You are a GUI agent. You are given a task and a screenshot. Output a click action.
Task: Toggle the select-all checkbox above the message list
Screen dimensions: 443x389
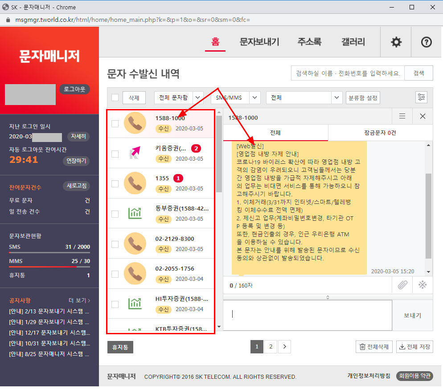coord(114,97)
